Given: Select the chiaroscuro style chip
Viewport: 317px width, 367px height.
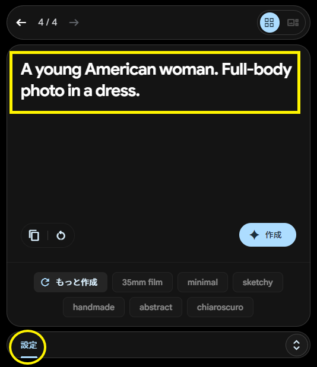Looking at the screenshot, I should point(220,307).
